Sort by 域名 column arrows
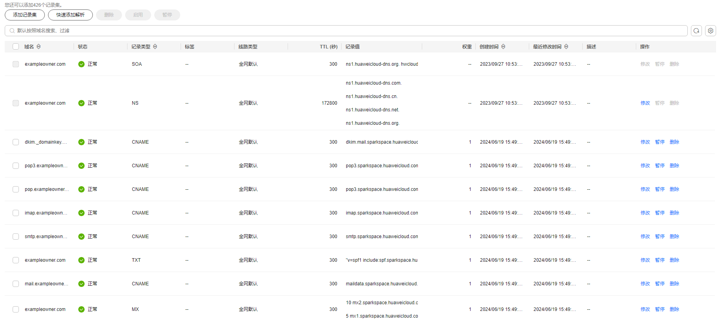 pos(39,47)
